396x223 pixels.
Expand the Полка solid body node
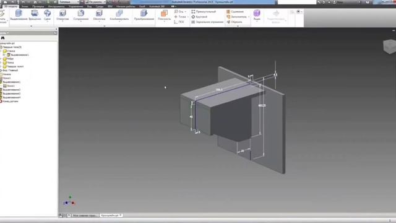point(1,63)
